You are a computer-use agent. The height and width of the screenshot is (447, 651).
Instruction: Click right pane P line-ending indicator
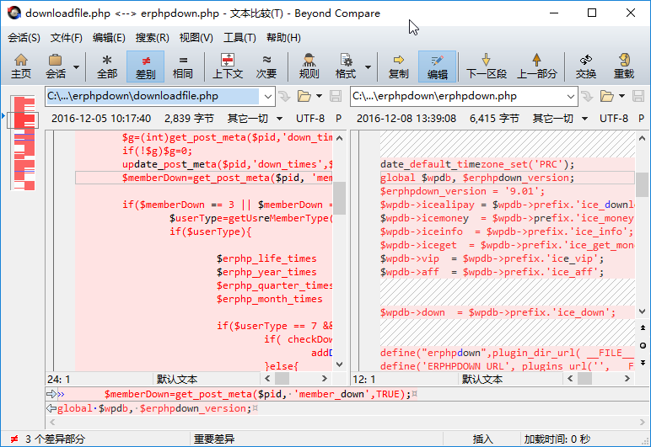pyautogui.click(x=641, y=119)
